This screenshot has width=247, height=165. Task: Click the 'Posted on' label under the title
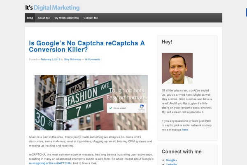click(x=35, y=59)
